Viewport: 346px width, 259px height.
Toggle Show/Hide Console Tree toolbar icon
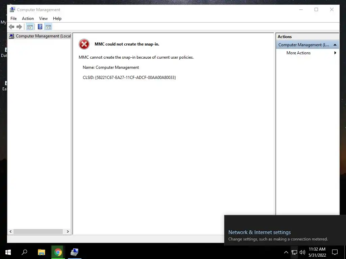30,27
